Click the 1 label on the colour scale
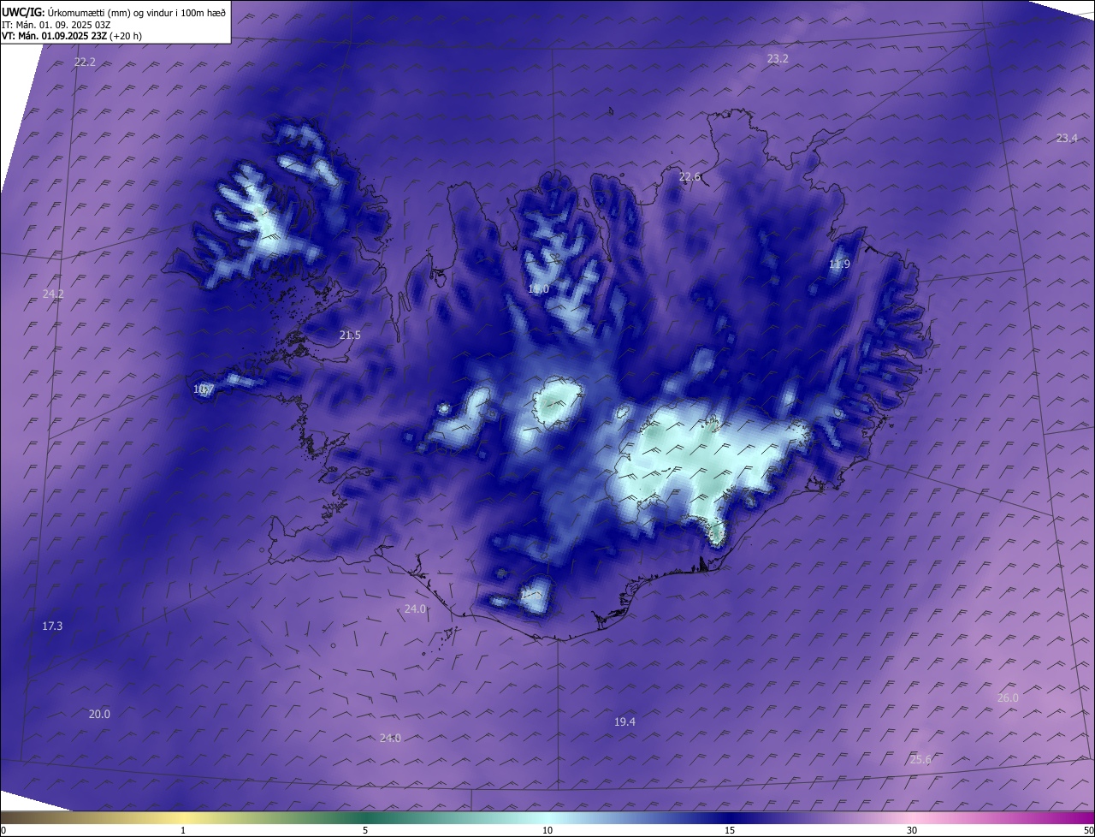Image resolution: width=1095 pixels, height=837 pixels. [183, 830]
